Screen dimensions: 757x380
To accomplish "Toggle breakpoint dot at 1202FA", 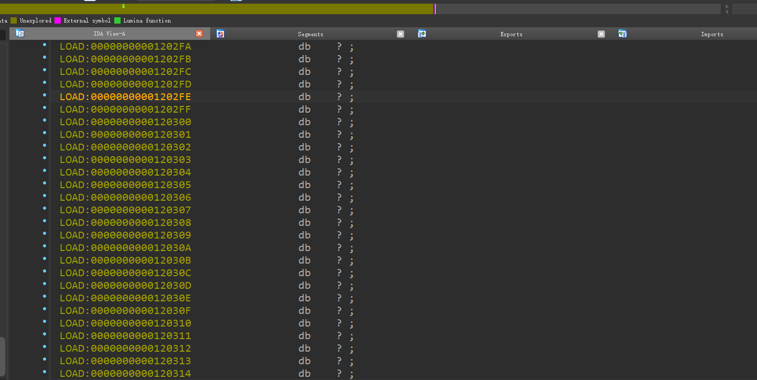I will (45, 45).
